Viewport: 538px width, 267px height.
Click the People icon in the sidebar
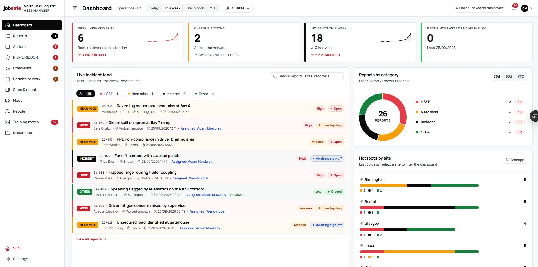click(x=8, y=111)
